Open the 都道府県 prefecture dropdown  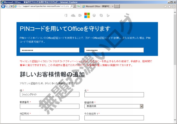[x=114, y=106]
